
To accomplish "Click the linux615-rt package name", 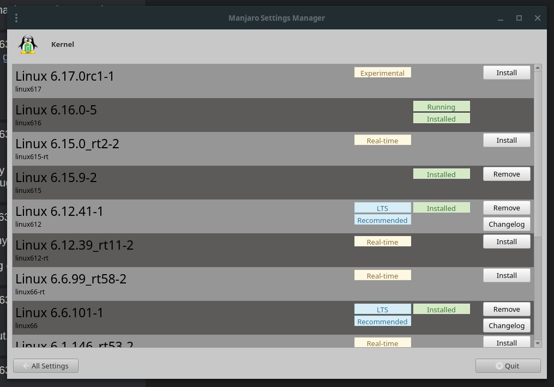I will tap(32, 157).
